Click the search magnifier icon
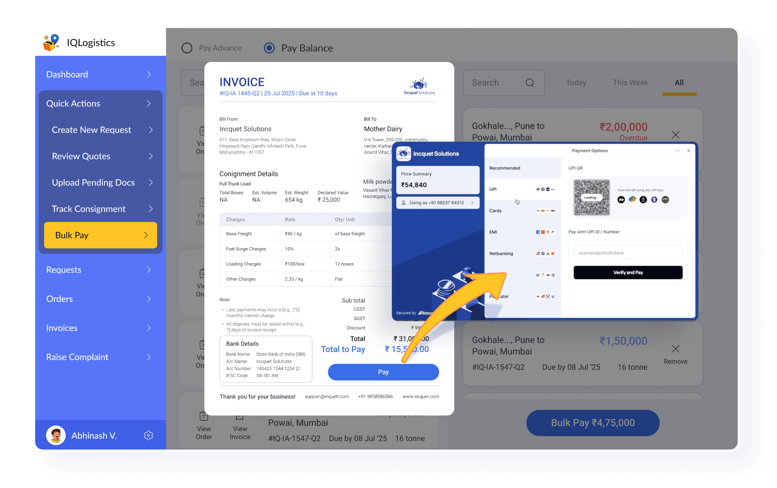 pos(530,83)
